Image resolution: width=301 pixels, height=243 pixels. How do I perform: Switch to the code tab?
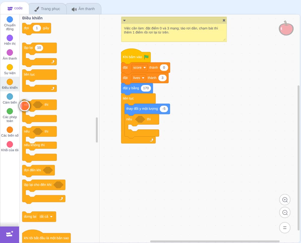click(x=15, y=8)
